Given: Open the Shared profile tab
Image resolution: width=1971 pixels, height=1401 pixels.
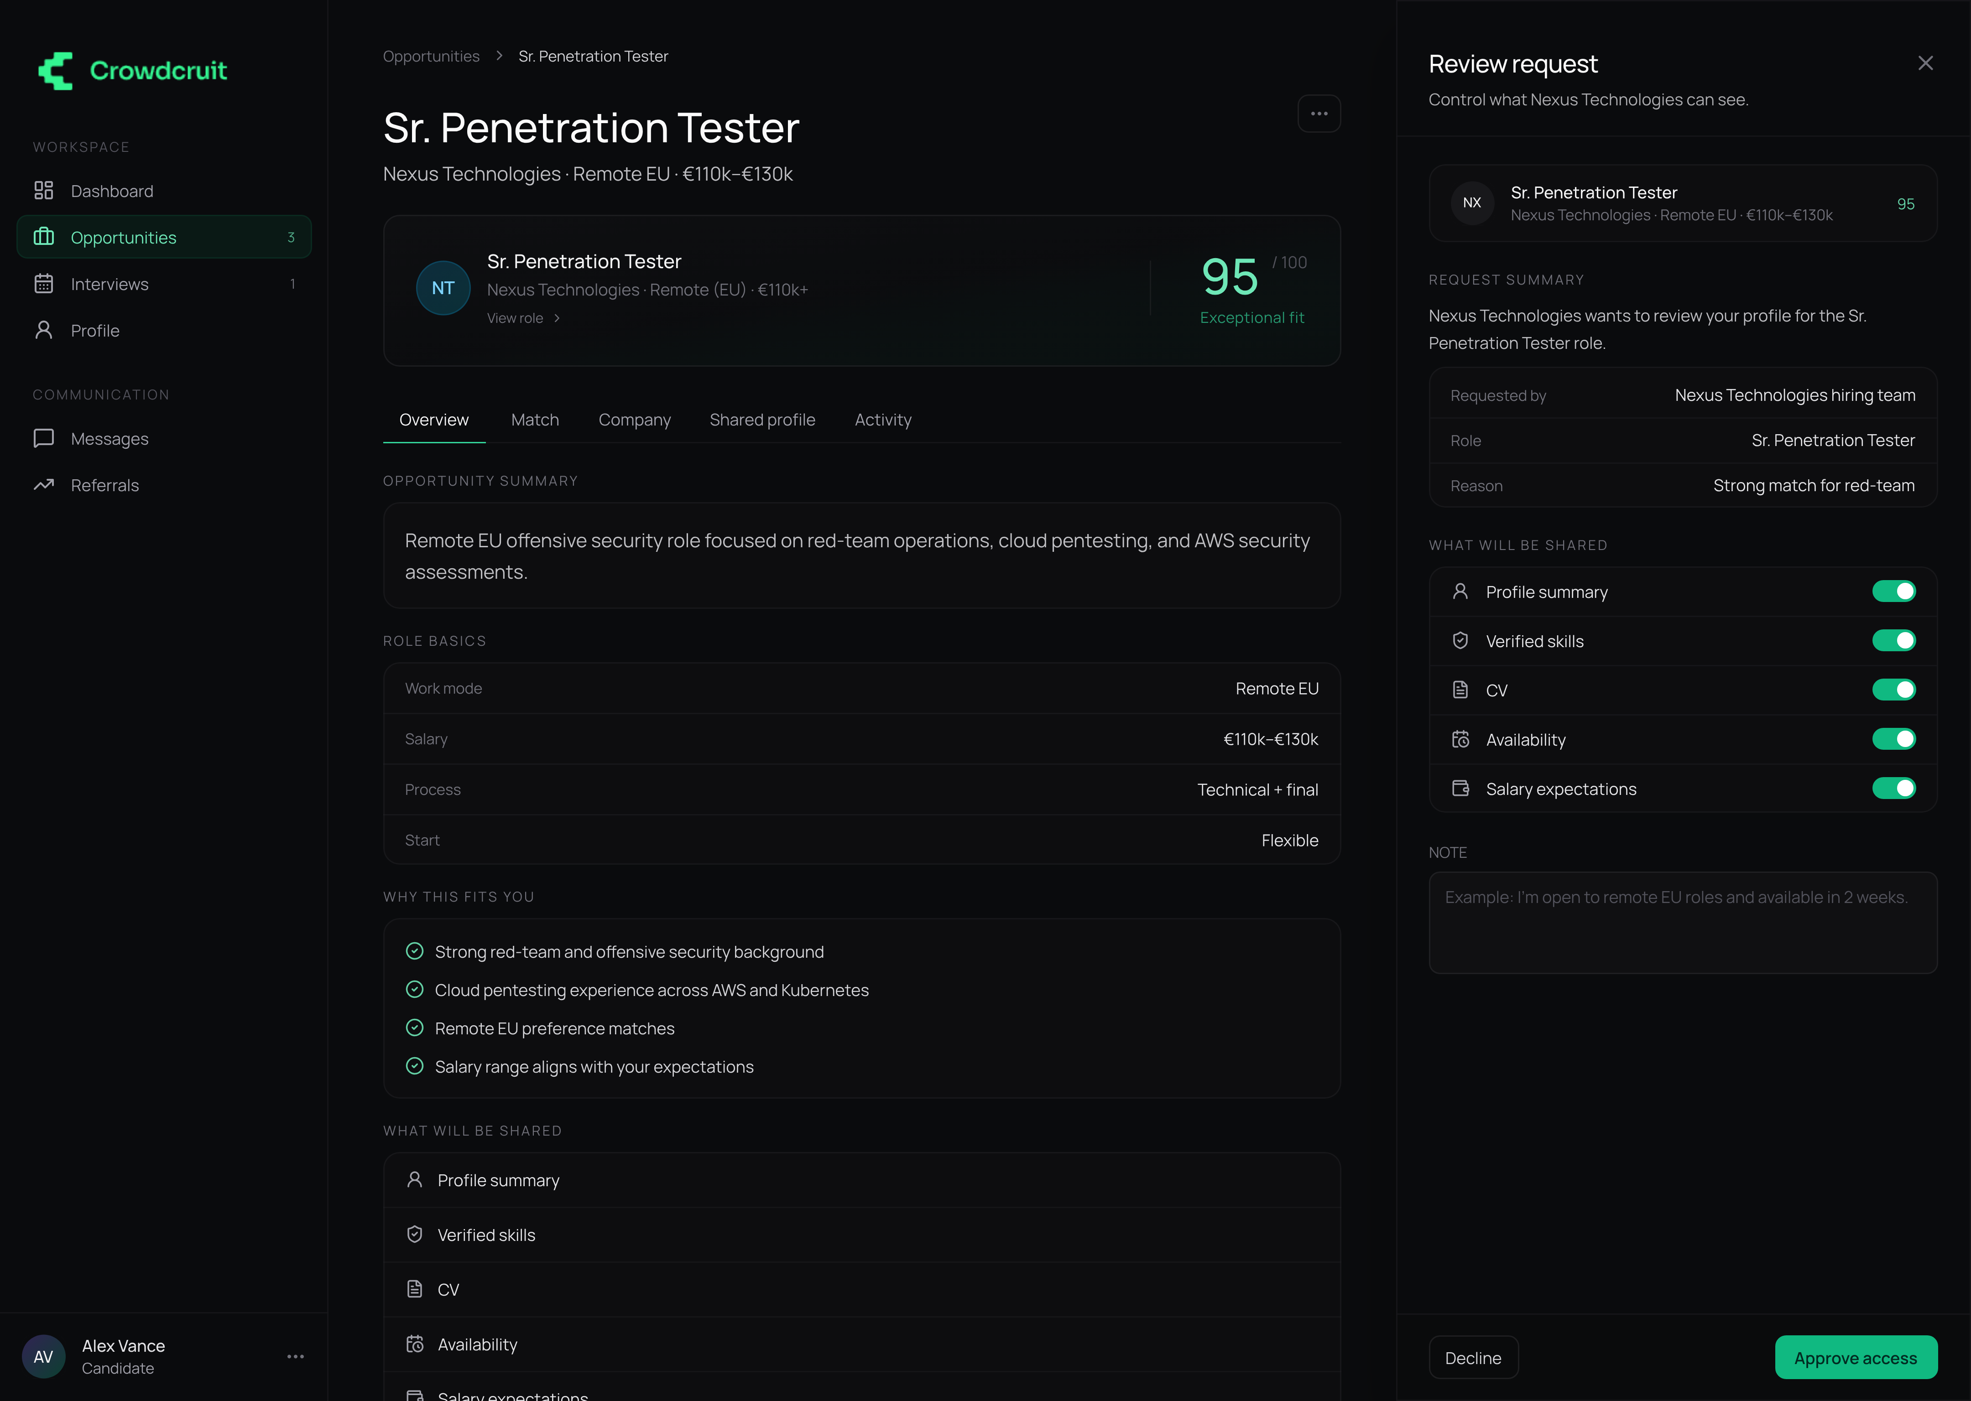Looking at the screenshot, I should 762,420.
